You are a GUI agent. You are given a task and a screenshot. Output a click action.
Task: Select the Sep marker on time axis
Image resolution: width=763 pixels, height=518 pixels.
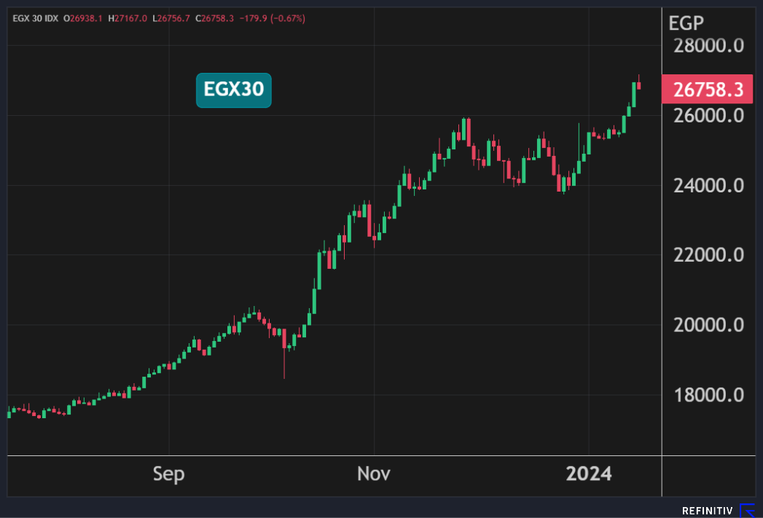[168, 474]
